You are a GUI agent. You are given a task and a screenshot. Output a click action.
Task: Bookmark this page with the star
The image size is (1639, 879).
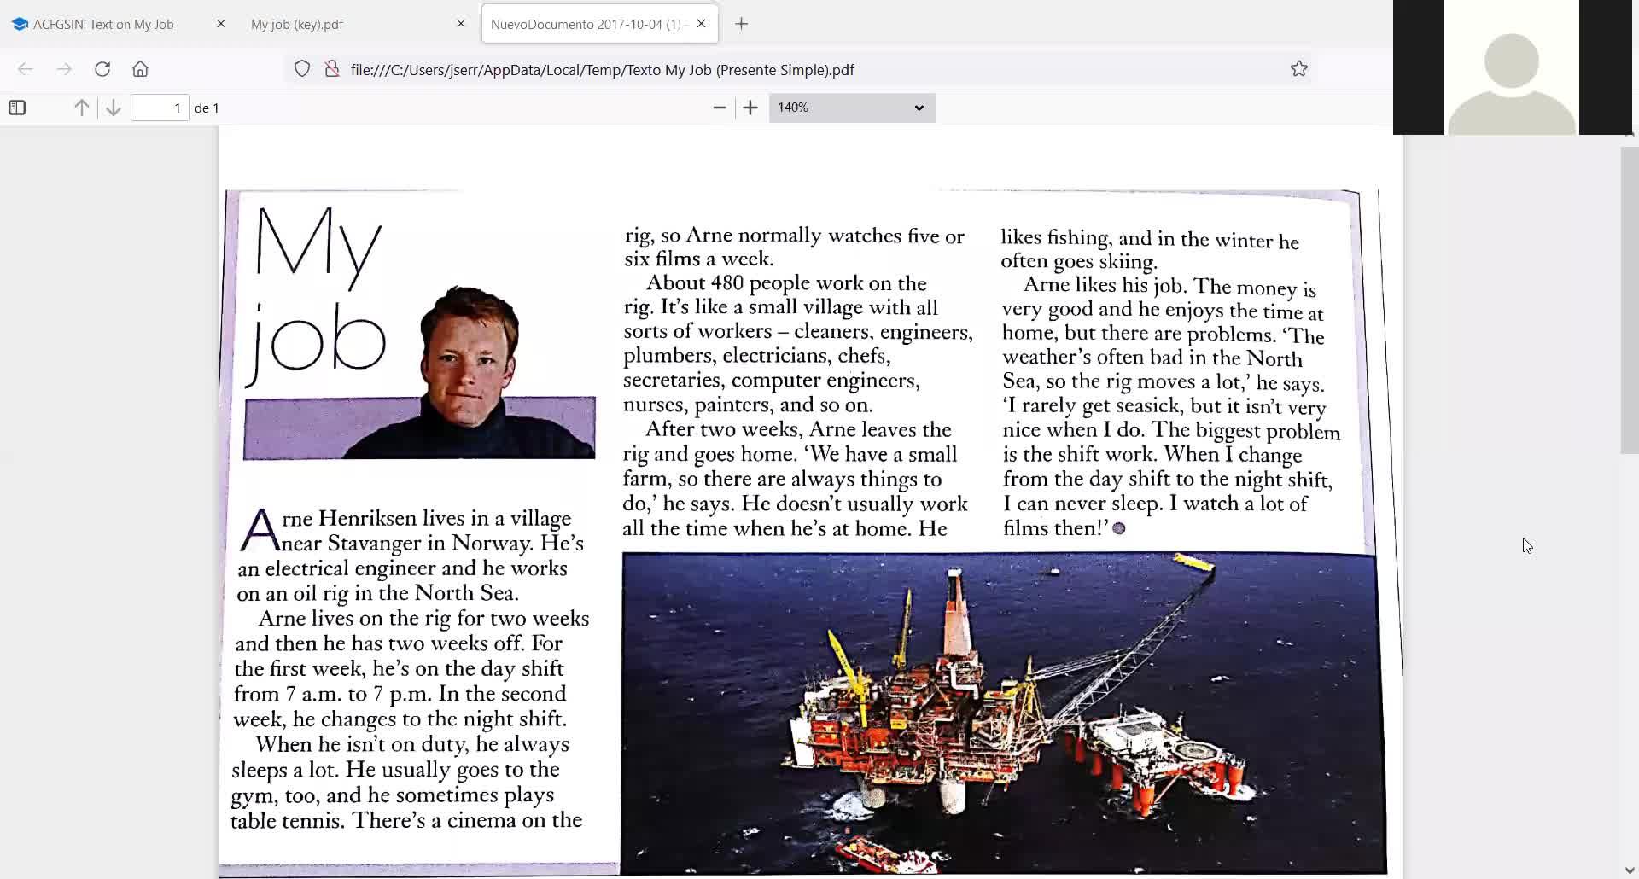(x=1299, y=69)
